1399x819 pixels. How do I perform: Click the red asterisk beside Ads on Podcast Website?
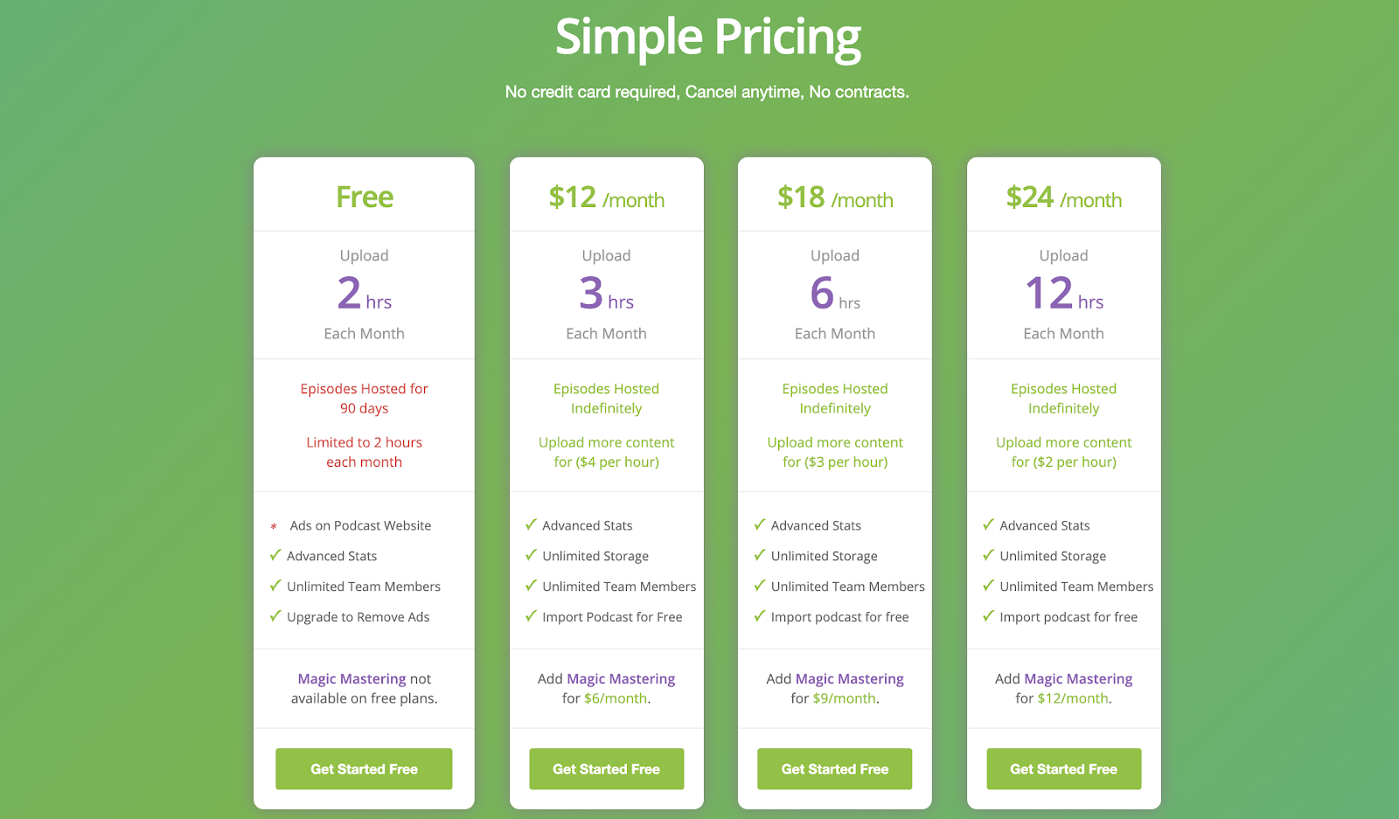point(274,526)
